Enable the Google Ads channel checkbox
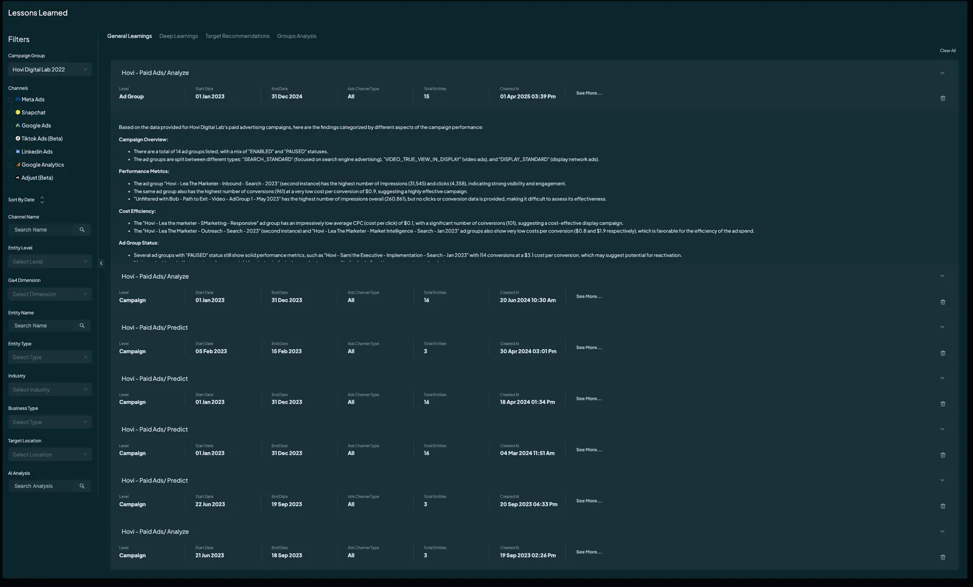Image resolution: width=973 pixels, height=587 pixels. click(x=10, y=126)
